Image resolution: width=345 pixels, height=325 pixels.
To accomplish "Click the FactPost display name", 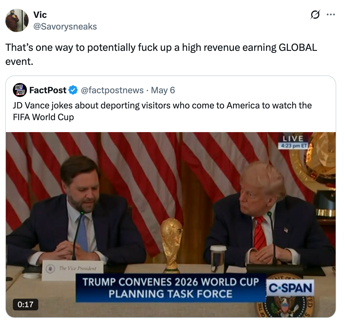I will (x=48, y=90).
